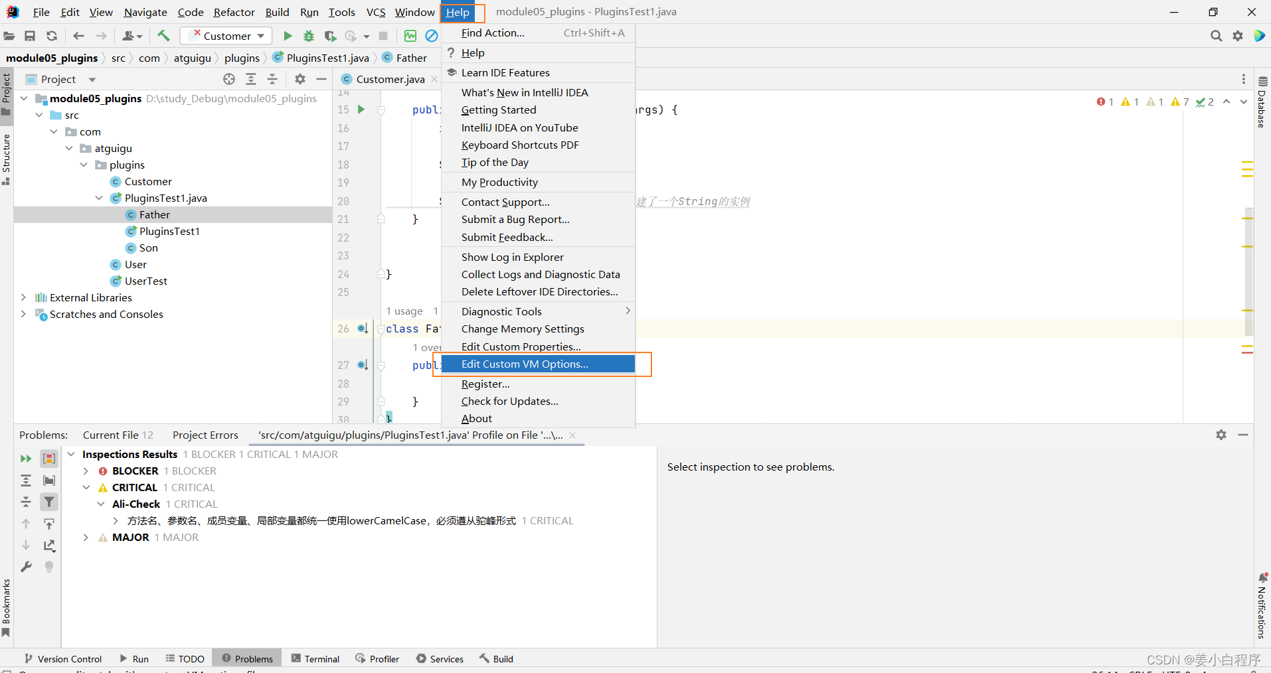
Task: Open the Database side tool window
Action: (1262, 102)
